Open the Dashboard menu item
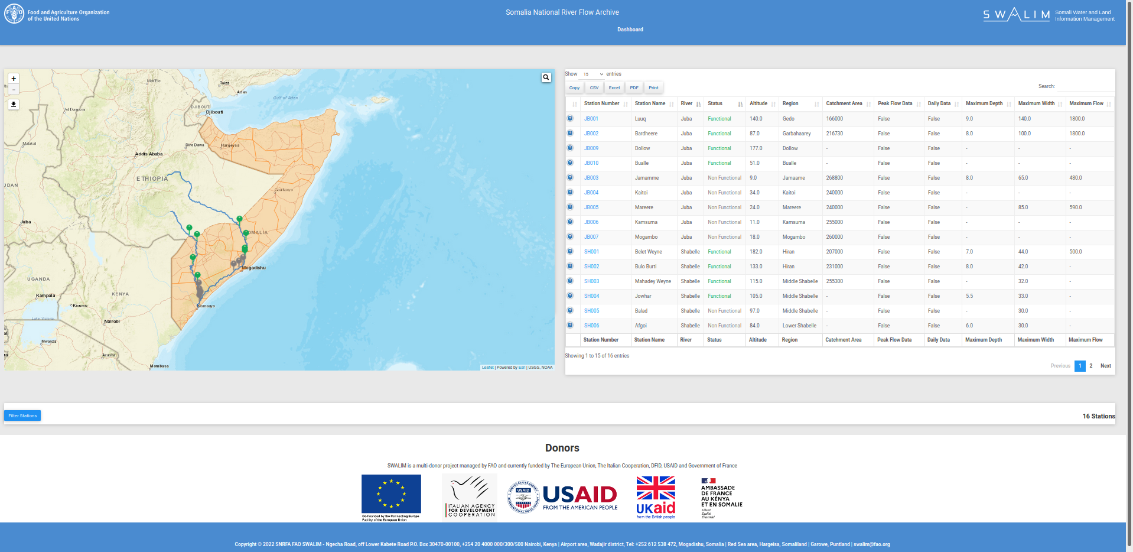 coord(630,29)
